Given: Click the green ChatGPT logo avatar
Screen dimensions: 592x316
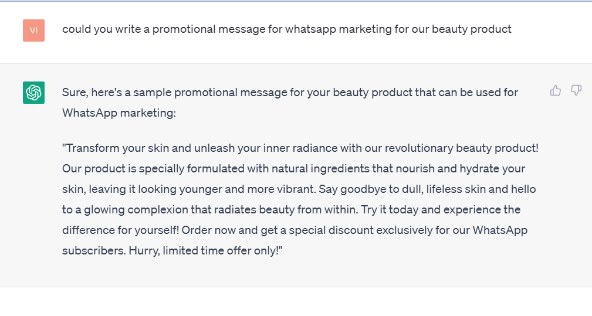Looking at the screenshot, I should (x=33, y=93).
